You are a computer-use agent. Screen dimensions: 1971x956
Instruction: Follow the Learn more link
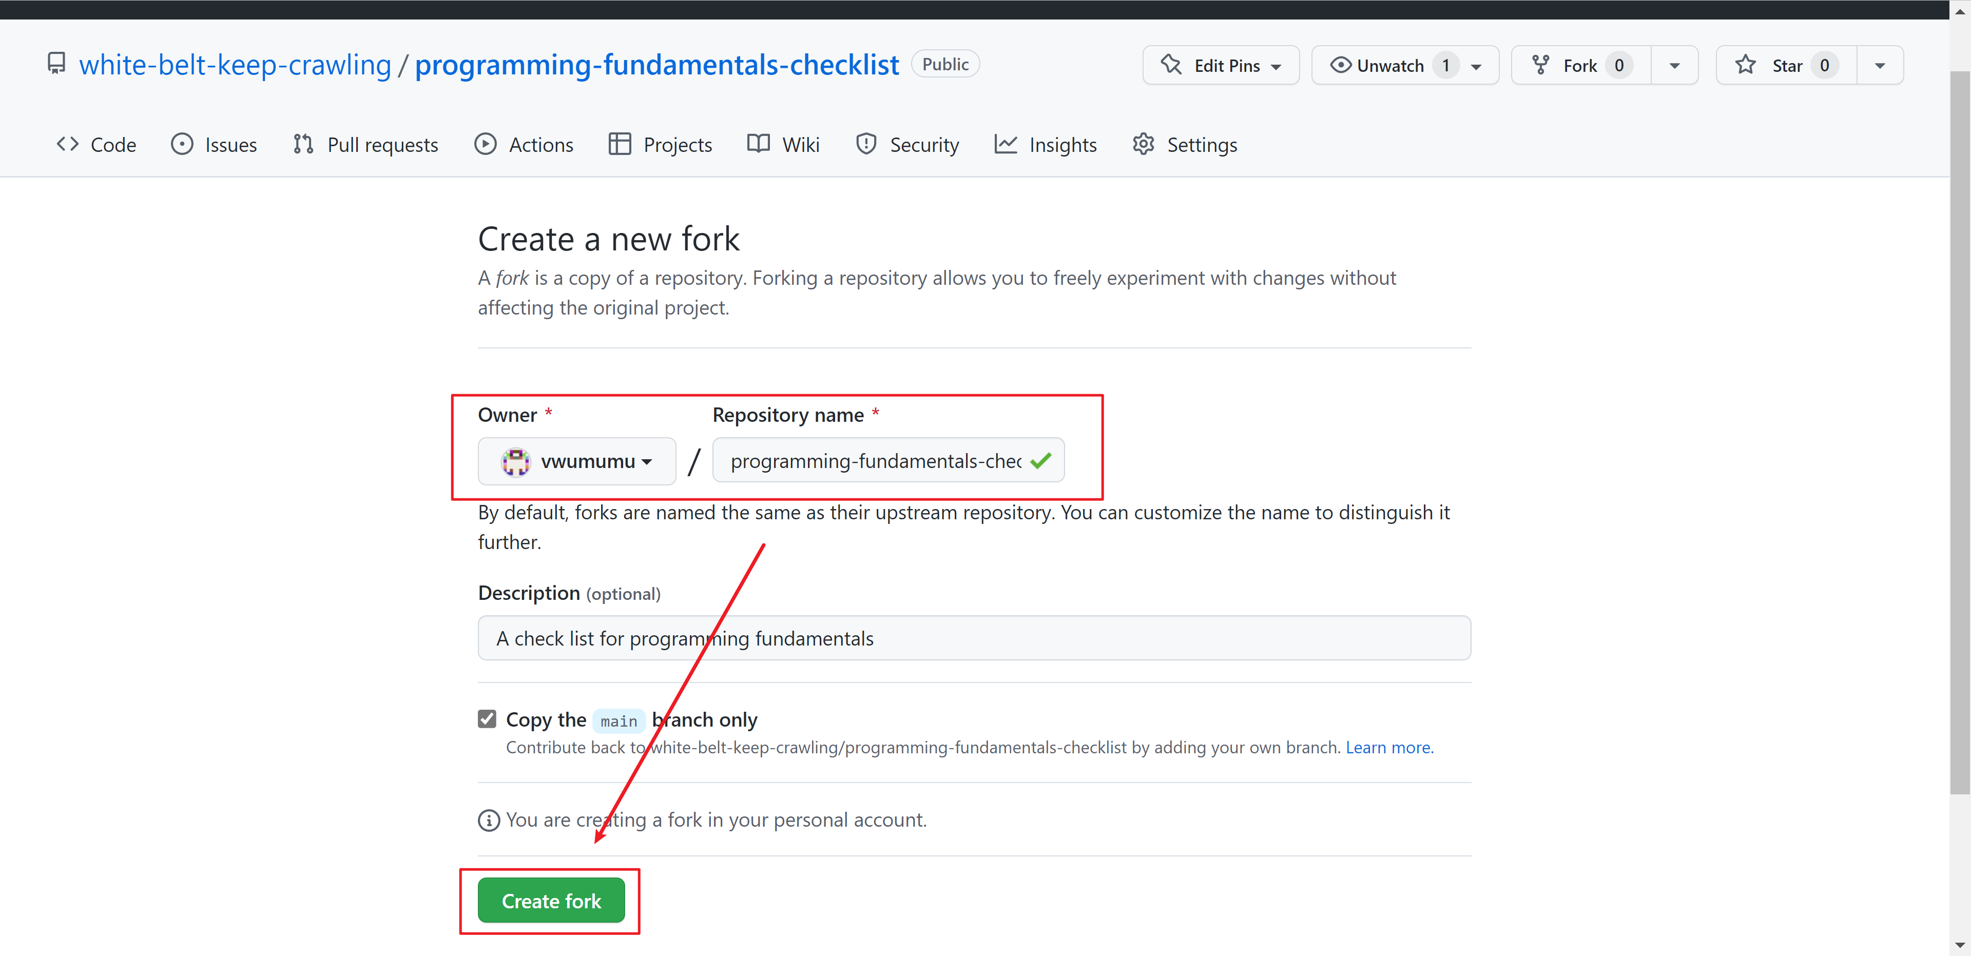click(x=1389, y=747)
